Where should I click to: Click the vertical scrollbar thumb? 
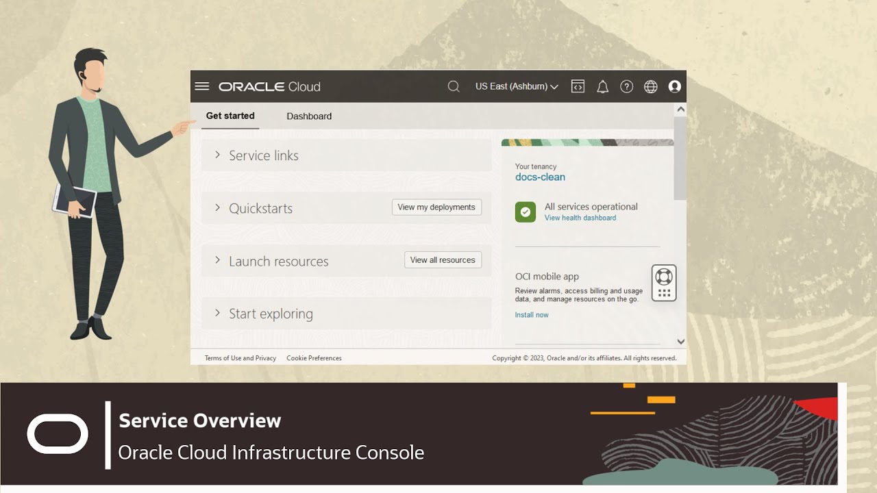680,158
